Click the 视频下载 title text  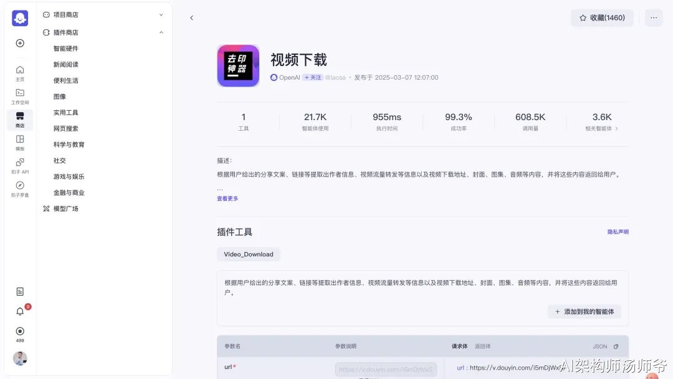(x=298, y=60)
